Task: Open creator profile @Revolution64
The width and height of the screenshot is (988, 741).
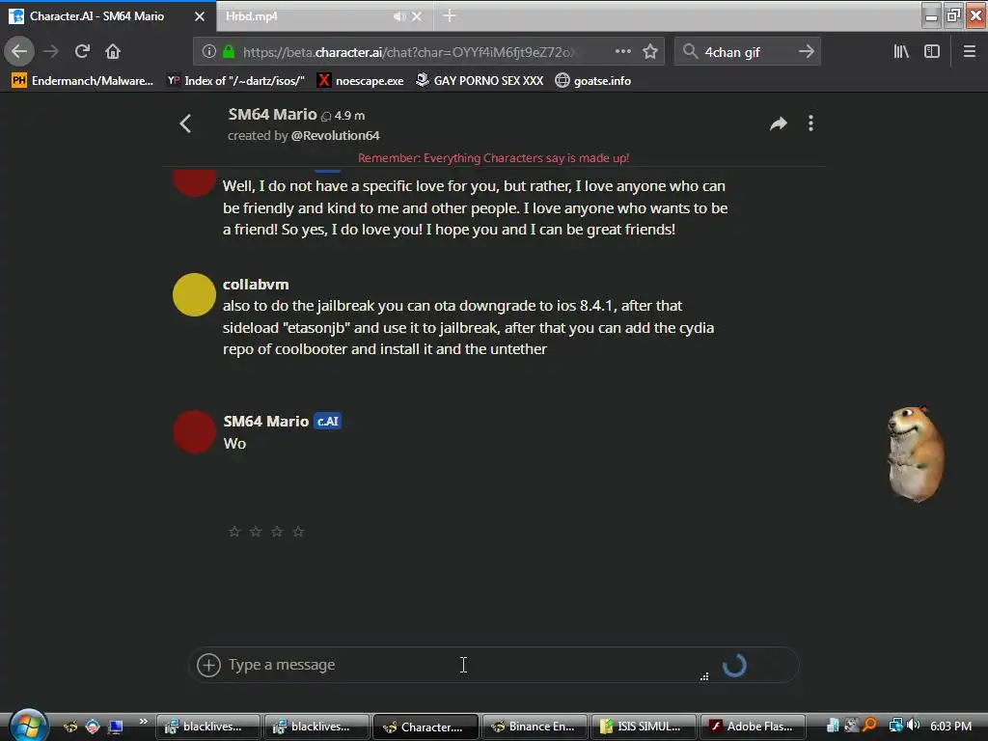Action: (x=335, y=135)
